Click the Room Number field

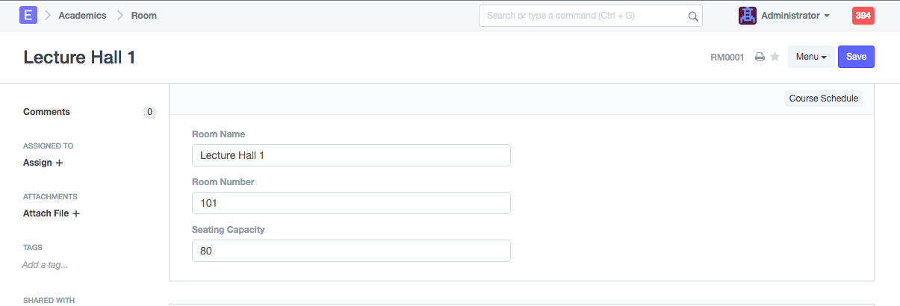351,203
